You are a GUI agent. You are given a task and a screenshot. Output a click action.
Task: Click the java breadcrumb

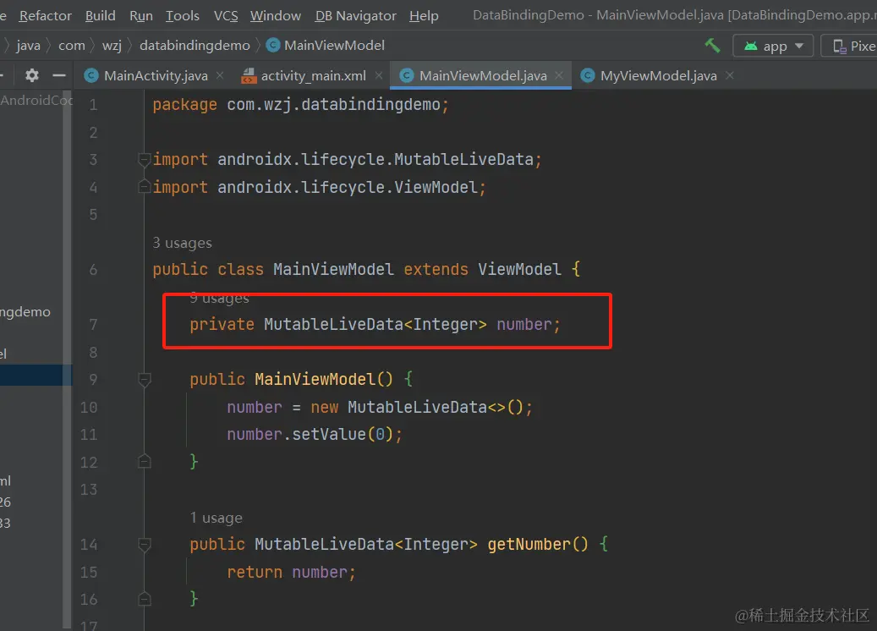28,46
